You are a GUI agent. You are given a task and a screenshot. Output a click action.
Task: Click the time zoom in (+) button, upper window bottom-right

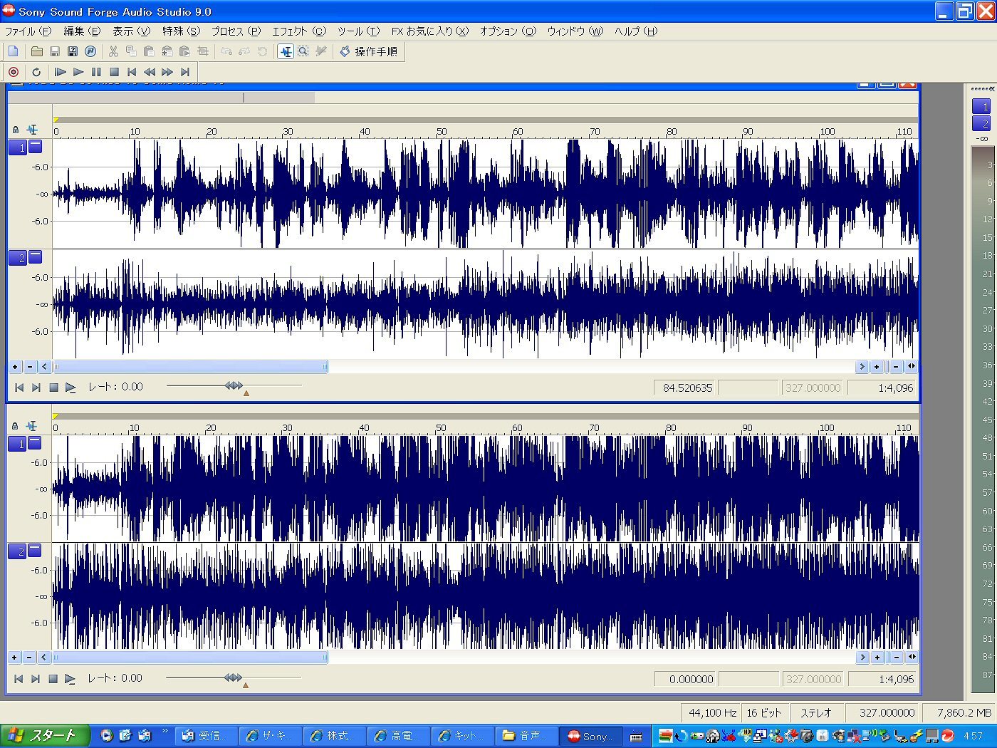point(877,367)
